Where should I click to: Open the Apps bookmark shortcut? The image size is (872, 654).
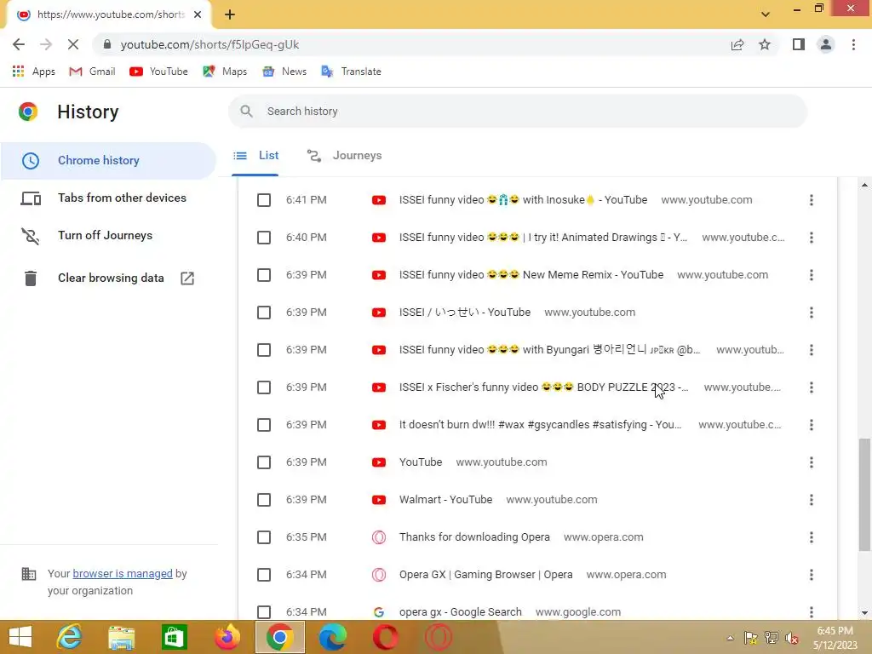(33, 72)
